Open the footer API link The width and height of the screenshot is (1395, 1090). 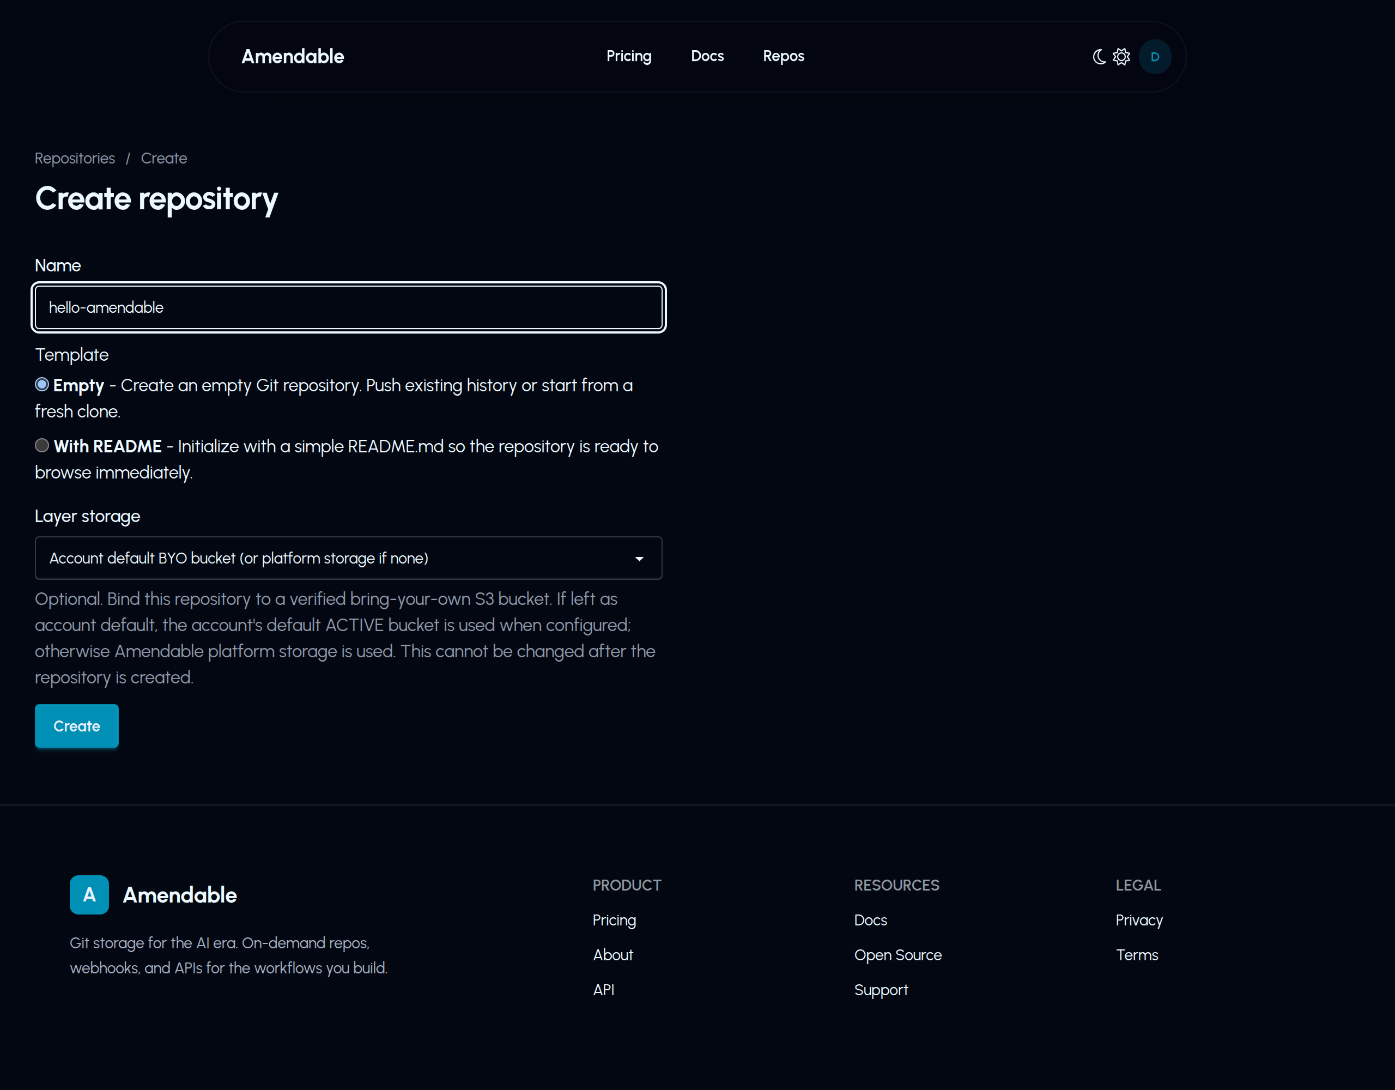[604, 990]
